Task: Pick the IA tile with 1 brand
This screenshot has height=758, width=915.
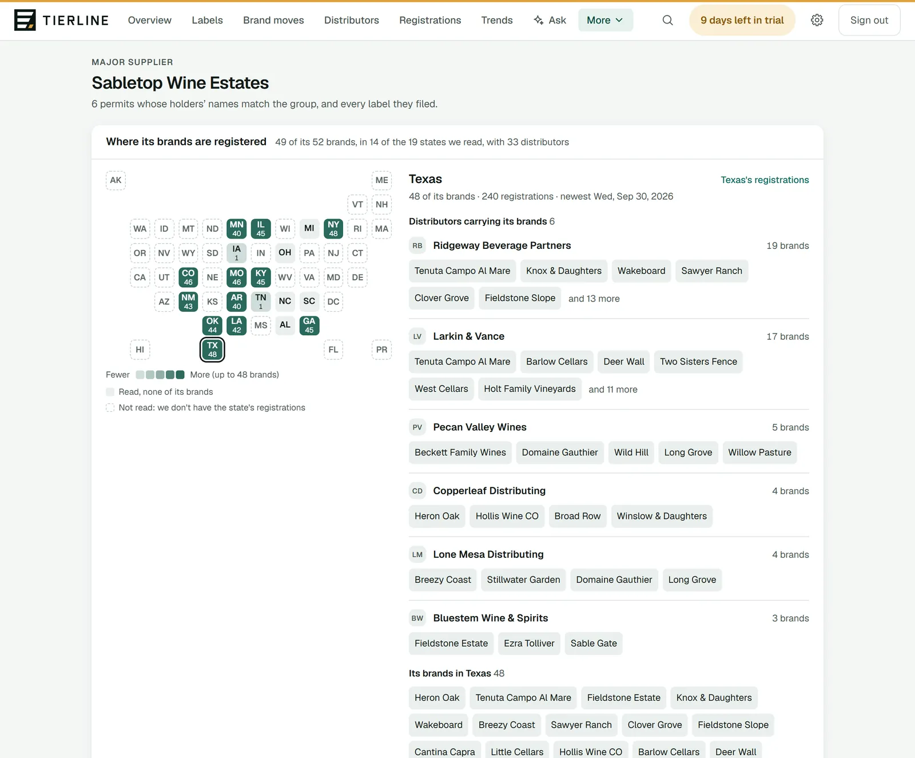Action: [x=237, y=253]
